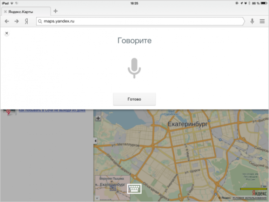Collapse the left panel with arrow handle
The image size is (269, 202).
(x=95, y=141)
